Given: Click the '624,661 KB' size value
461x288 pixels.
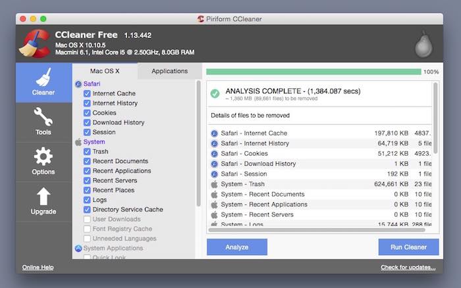Looking at the screenshot, I should 391,184.
